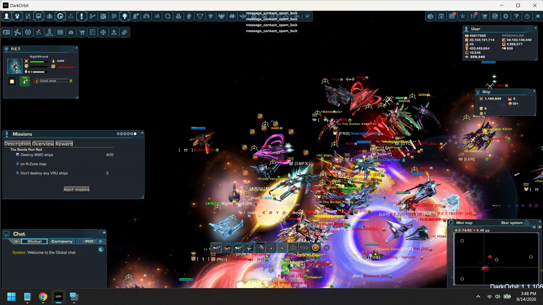Image resolution: width=543 pixels, height=305 pixels.
Task: Open the trophy toolbar icon
Action: tap(211, 17)
